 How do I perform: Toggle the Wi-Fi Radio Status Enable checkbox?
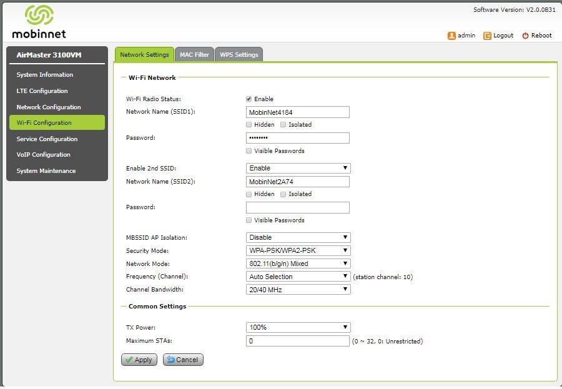tap(249, 99)
